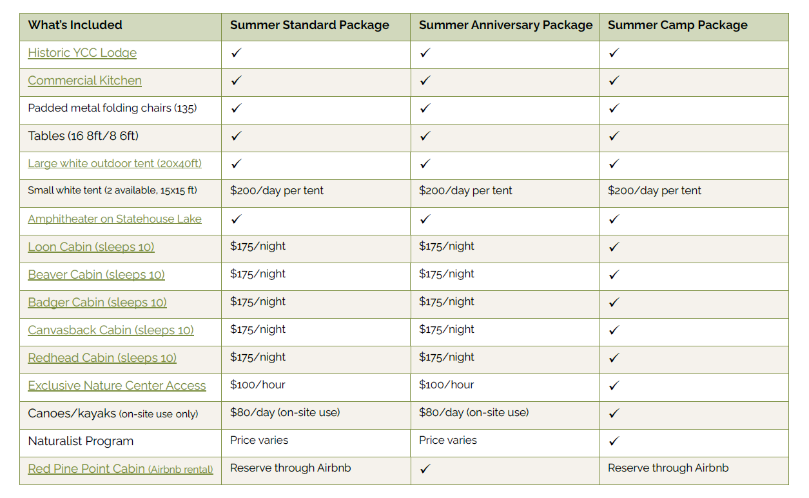Follow the Large white outdoor tent link
Screen dimensions: 809x498
click(x=114, y=164)
